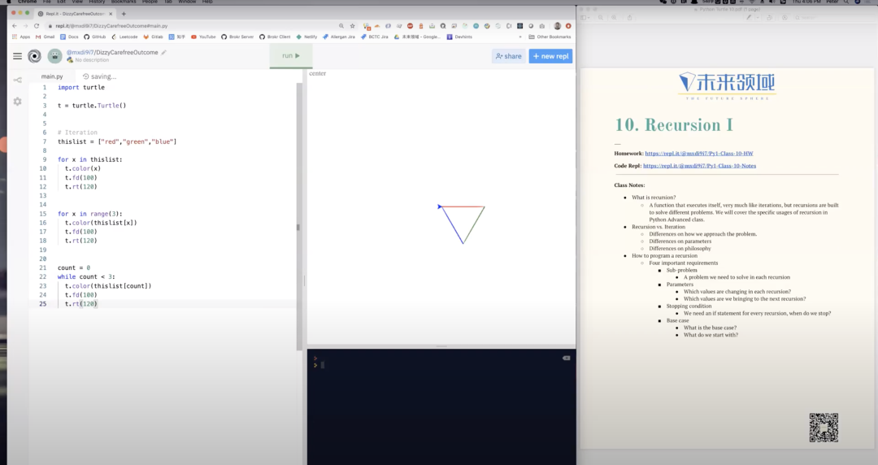Click the Repl.it spiral logo
This screenshot has height=465, width=878.
(34, 56)
